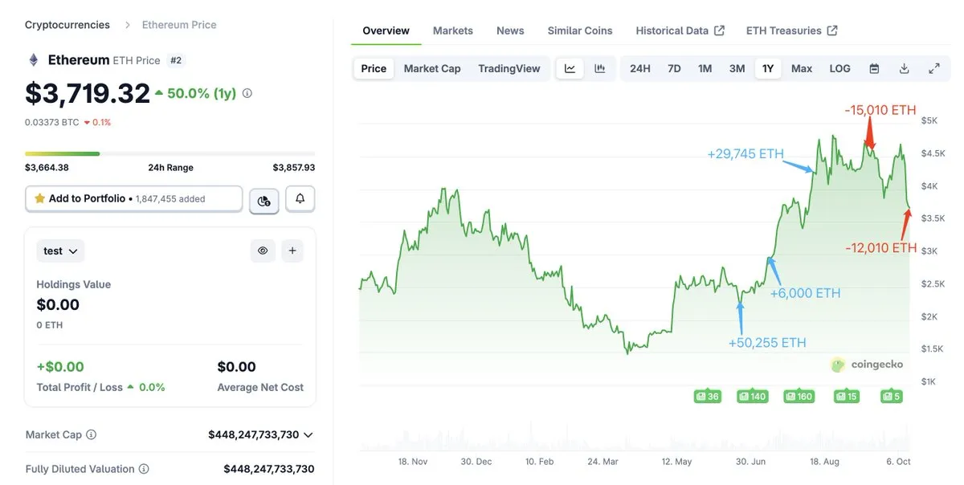Open the calendar date range picker

(874, 68)
